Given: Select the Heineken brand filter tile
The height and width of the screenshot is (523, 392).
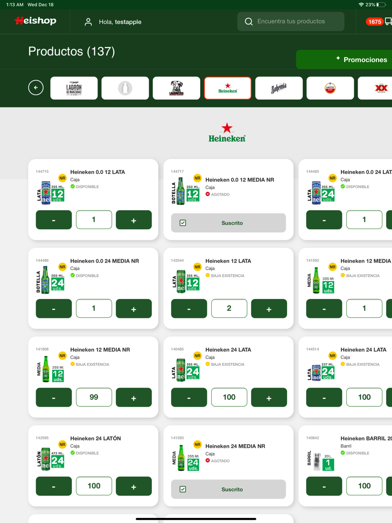Looking at the screenshot, I should point(228,88).
